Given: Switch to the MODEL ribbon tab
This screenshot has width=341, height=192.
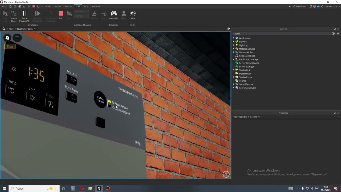Looking at the screenshot, I should click(x=58, y=6).
